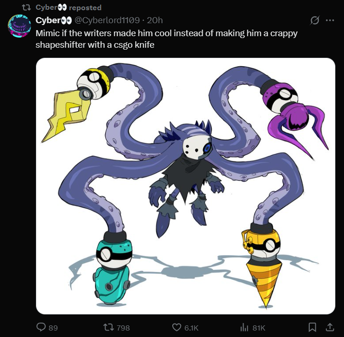
Task: Click the small repost icon above the post
Action: [x=26, y=7]
